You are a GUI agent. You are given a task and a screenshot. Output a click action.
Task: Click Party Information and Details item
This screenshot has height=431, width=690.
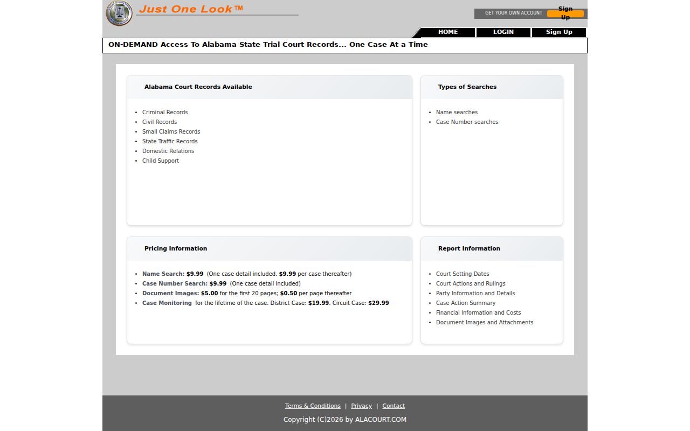point(475,294)
